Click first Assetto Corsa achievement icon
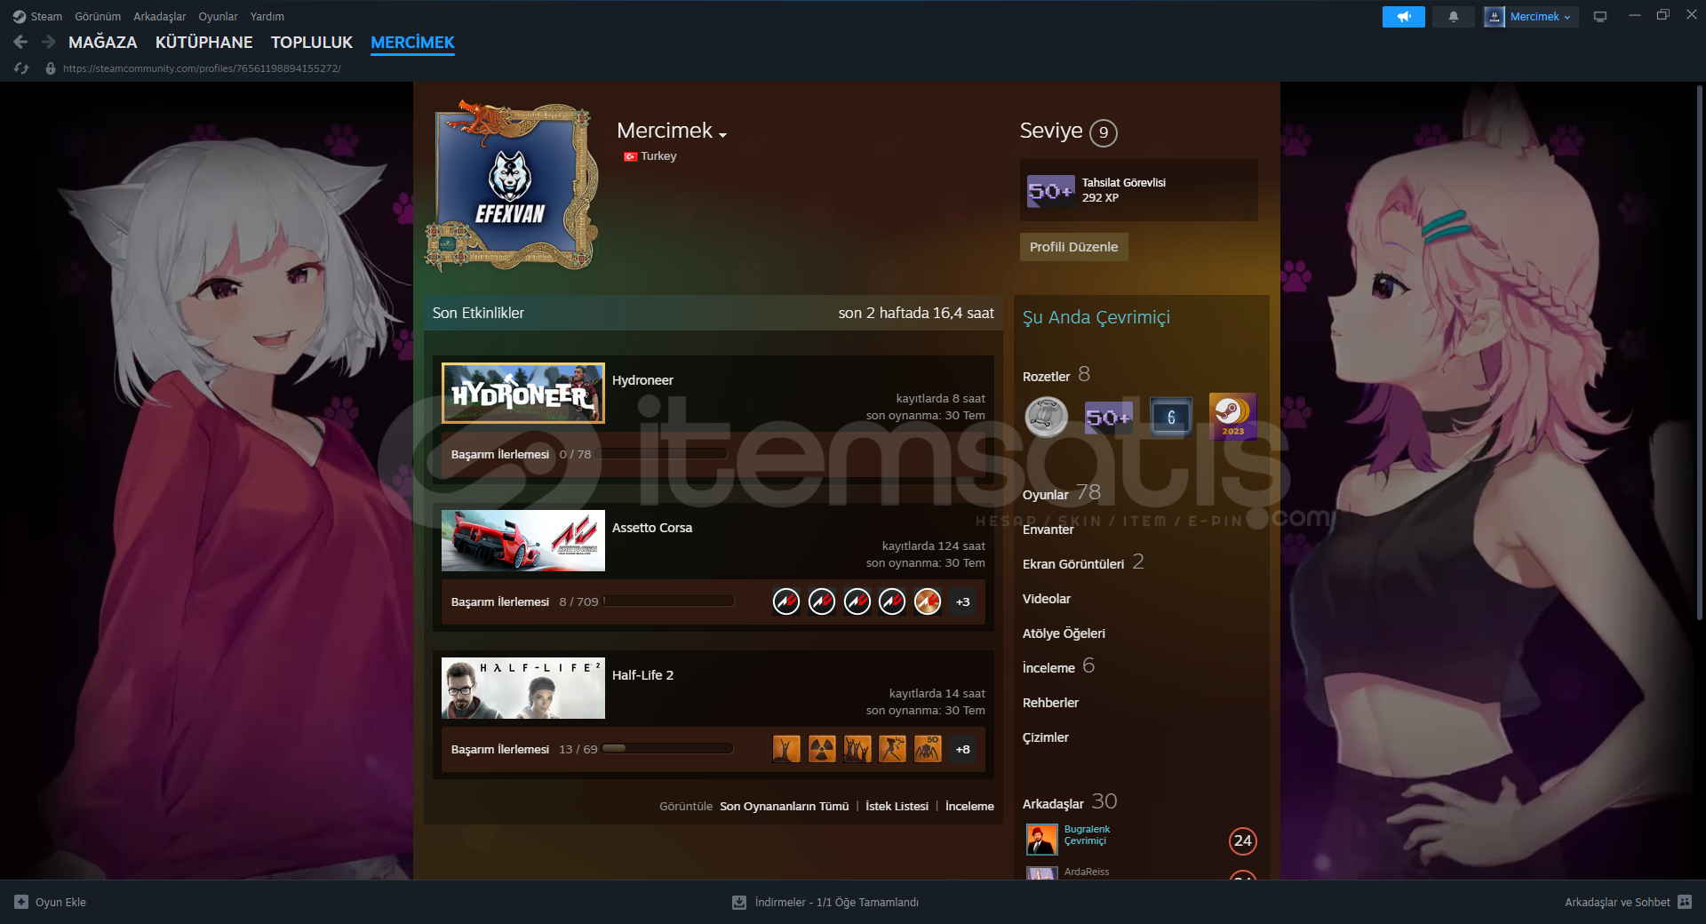This screenshot has width=1706, height=924. point(786,601)
